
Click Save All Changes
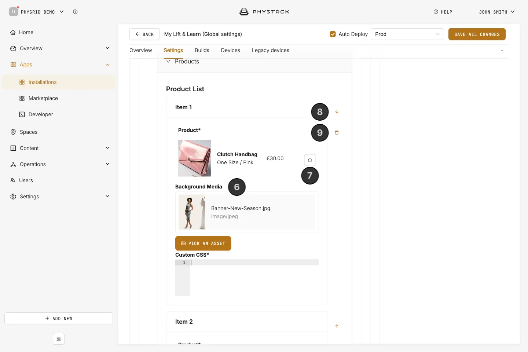coord(477,34)
